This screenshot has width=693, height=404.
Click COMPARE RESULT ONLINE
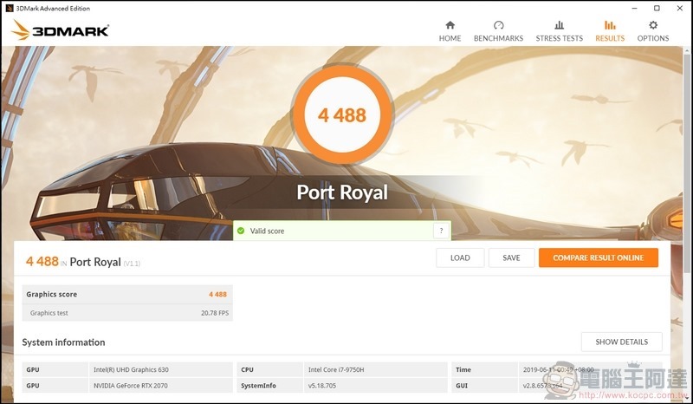(x=599, y=257)
